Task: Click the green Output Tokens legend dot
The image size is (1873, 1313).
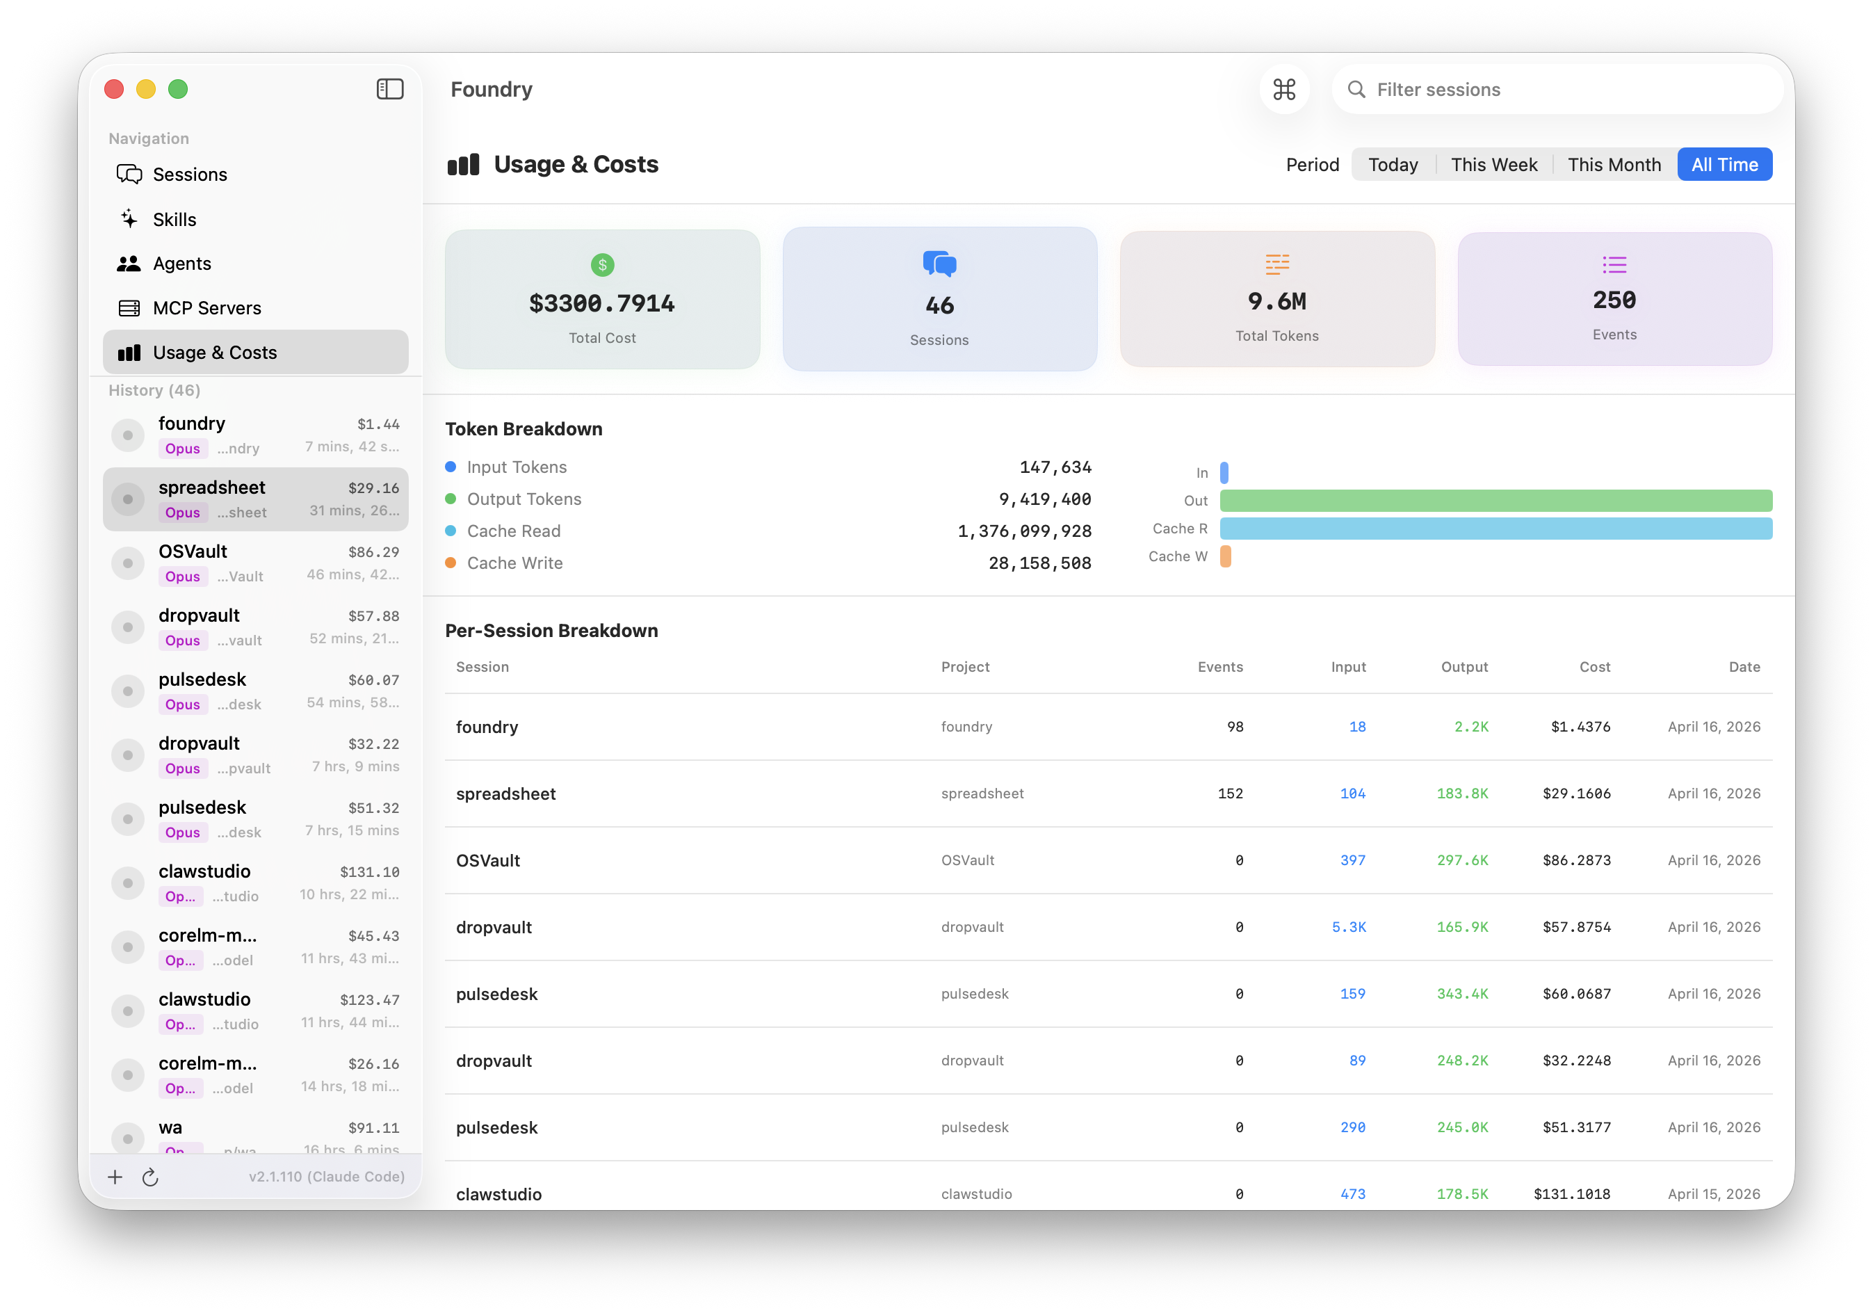Action: point(451,499)
